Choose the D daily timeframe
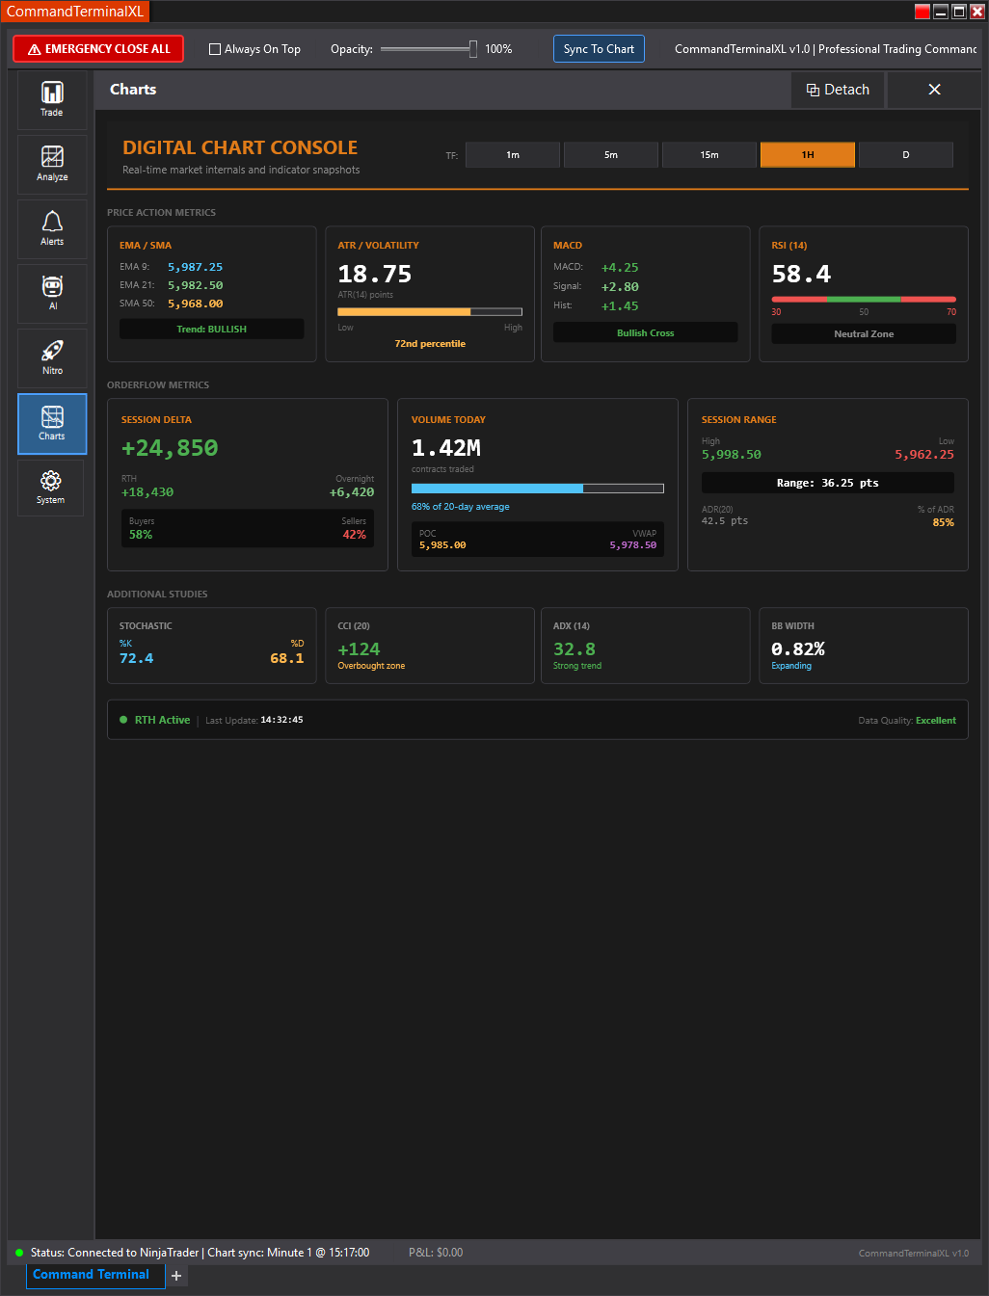The height and width of the screenshot is (1296, 989). [905, 155]
